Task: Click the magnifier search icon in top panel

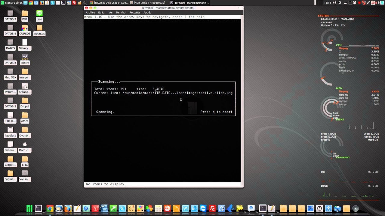Action: [85, 3]
